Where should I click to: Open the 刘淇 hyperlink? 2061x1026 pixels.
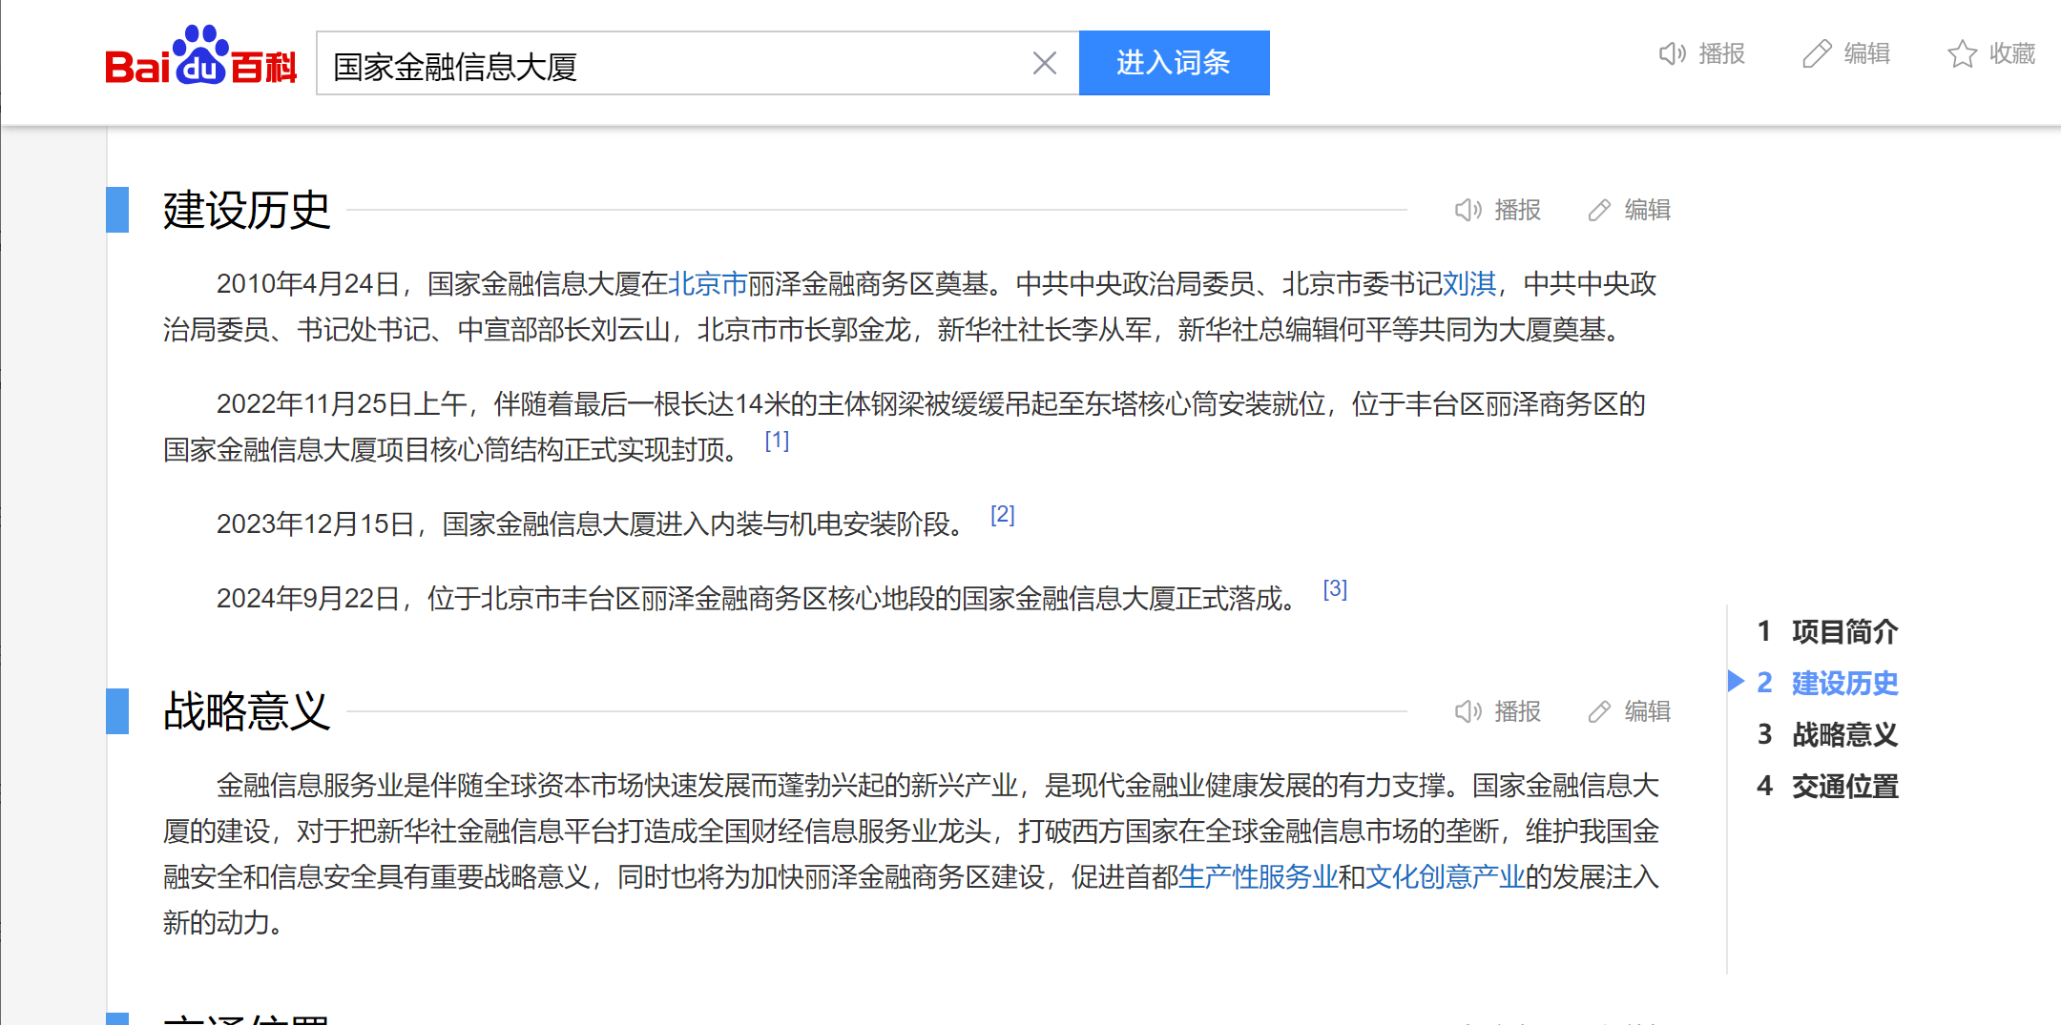point(1469,284)
